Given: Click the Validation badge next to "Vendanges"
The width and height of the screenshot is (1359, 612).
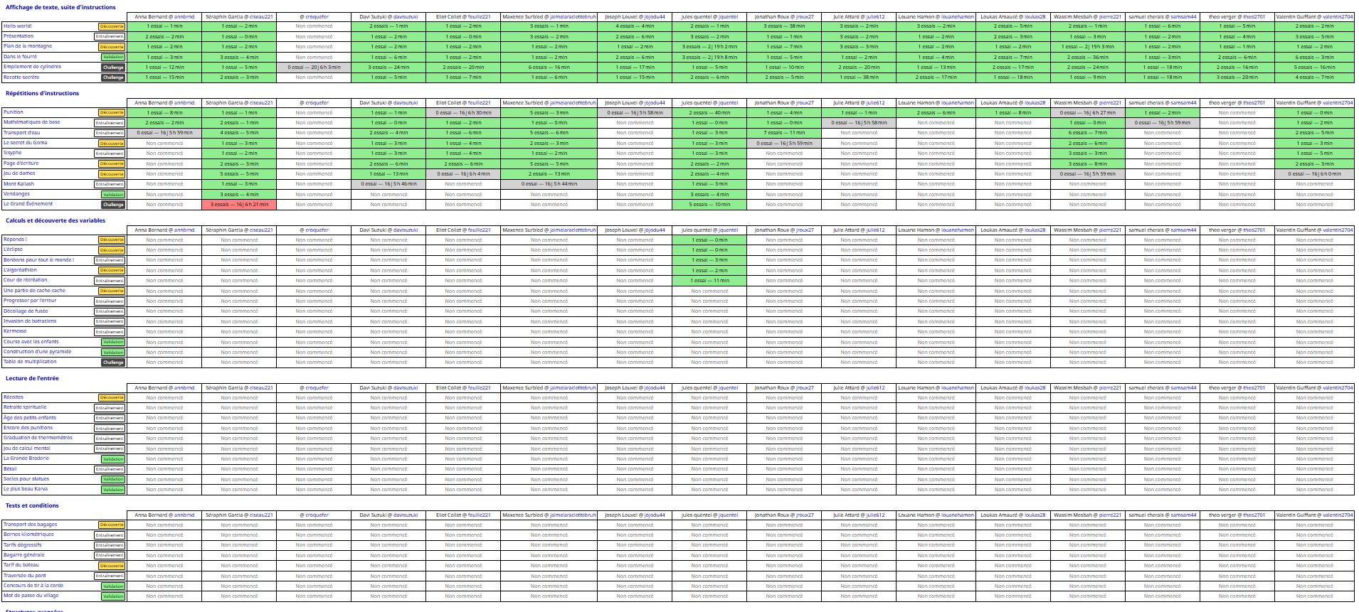Looking at the screenshot, I should pyautogui.click(x=113, y=195).
